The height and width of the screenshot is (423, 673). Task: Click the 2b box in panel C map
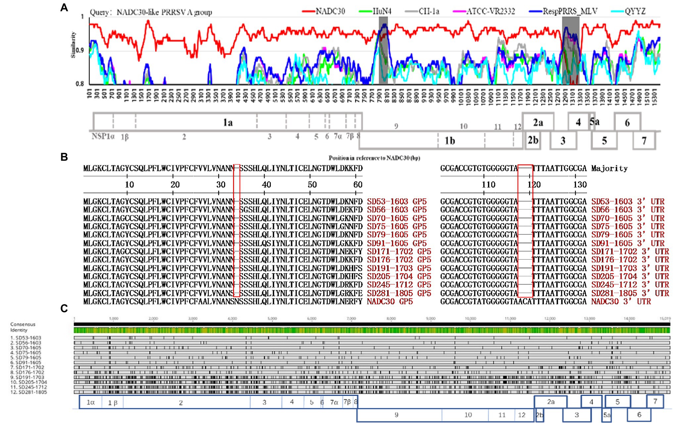[540, 415]
